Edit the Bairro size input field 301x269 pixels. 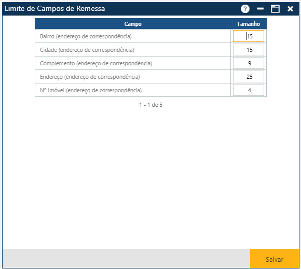[x=249, y=36]
